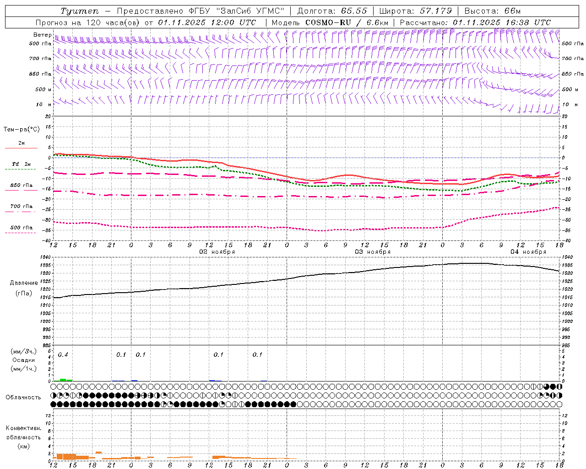
Task: Click the Облачность cloud cover label
Action: click(x=23, y=397)
